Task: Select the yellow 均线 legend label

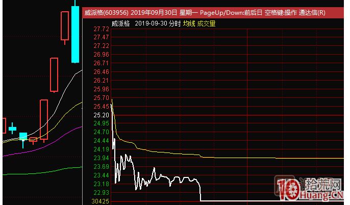Action: tap(189, 24)
